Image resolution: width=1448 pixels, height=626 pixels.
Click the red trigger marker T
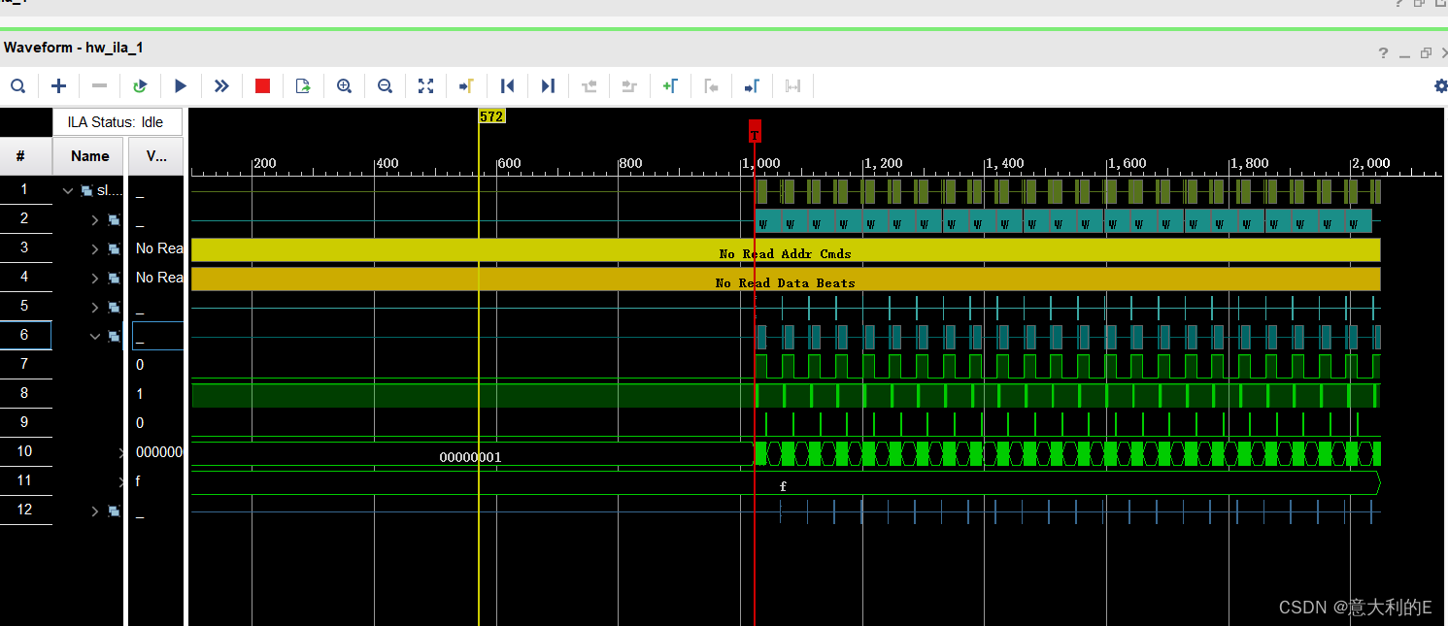tap(755, 130)
